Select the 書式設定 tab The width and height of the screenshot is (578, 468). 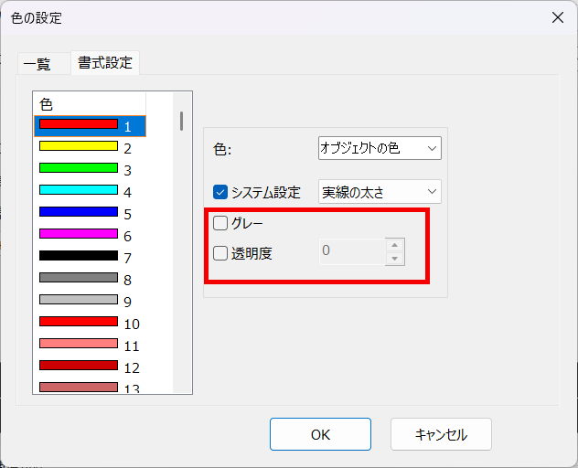pyautogui.click(x=105, y=63)
